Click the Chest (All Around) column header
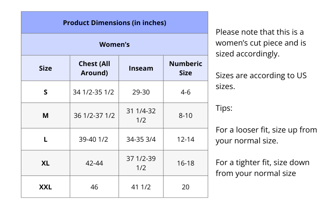Screen dimensions: 335x209 [x=94, y=68]
